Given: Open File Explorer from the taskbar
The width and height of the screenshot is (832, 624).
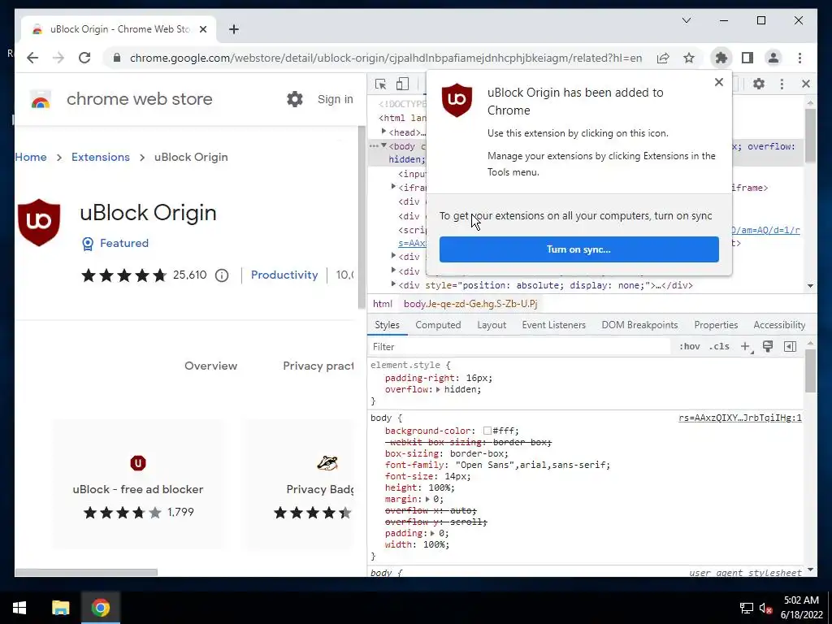Looking at the screenshot, I should pyautogui.click(x=60, y=608).
